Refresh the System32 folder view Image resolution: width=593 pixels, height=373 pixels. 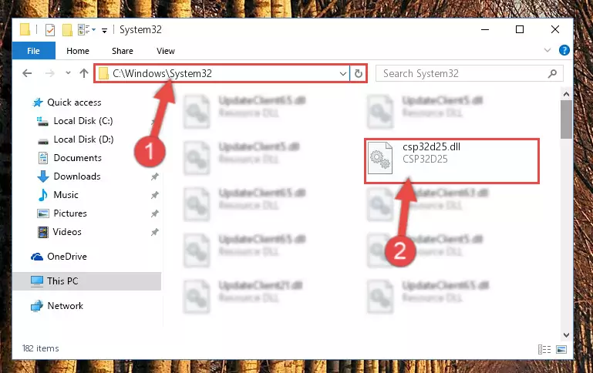(x=358, y=73)
